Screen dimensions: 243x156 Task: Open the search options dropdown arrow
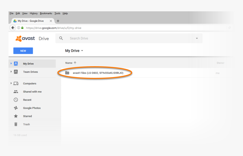point(197,38)
